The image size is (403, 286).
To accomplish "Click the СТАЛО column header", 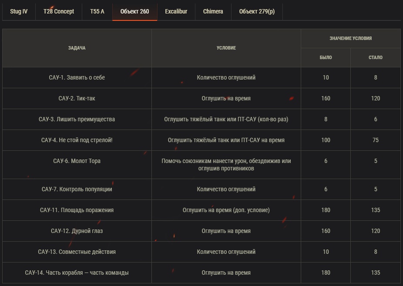I will tap(375, 57).
